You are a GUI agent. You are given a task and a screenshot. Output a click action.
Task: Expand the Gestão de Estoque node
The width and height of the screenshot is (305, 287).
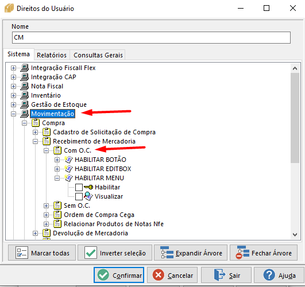coord(13,104)
